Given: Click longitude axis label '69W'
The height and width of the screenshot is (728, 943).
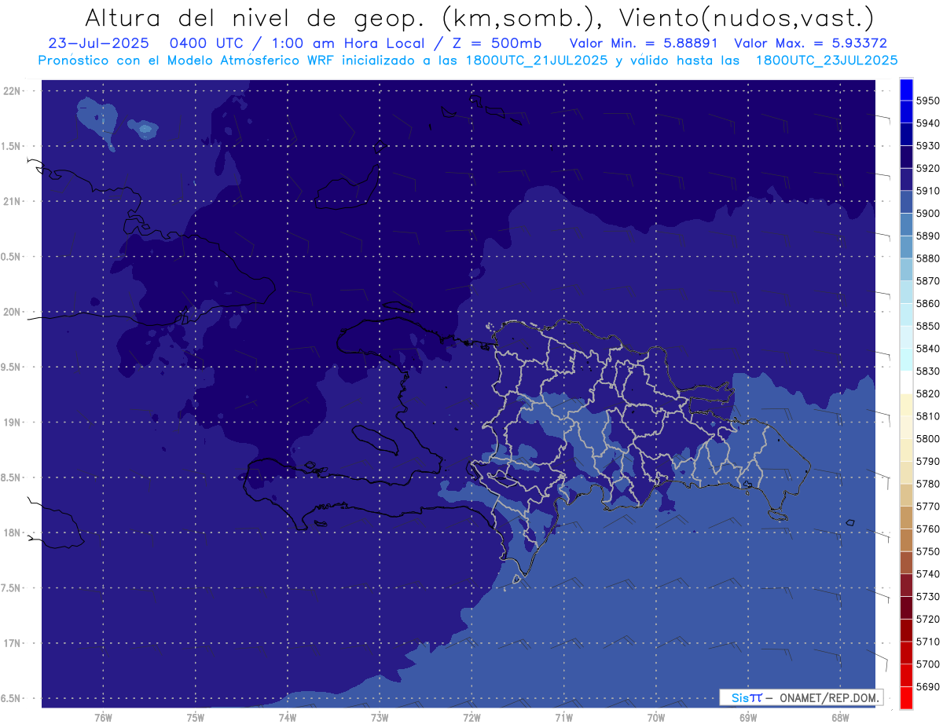Looking at the screenshot, I should click(x=748, y=717).
